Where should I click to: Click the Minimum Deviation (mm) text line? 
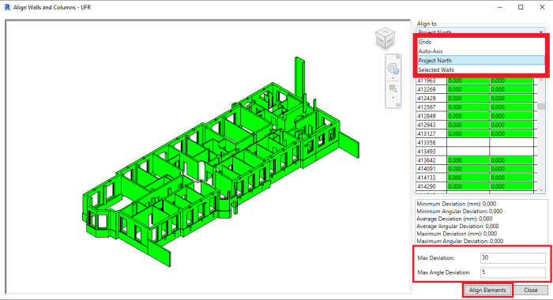(x=457, y=204)
